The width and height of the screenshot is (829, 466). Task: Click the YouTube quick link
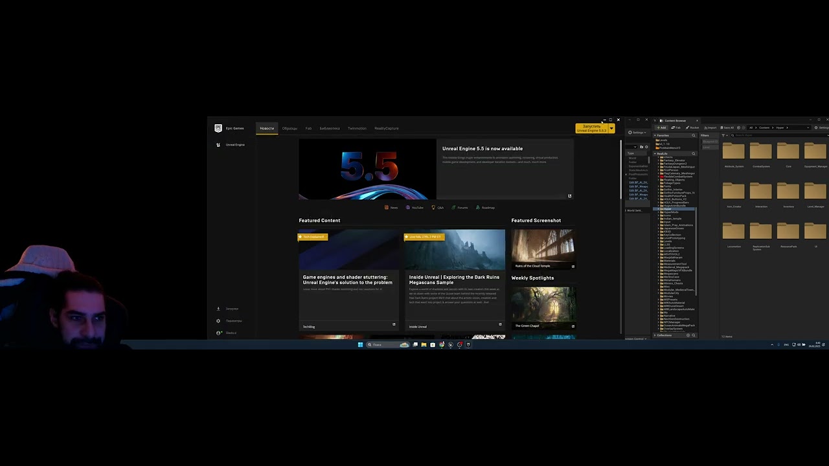(x=414, y=208)
